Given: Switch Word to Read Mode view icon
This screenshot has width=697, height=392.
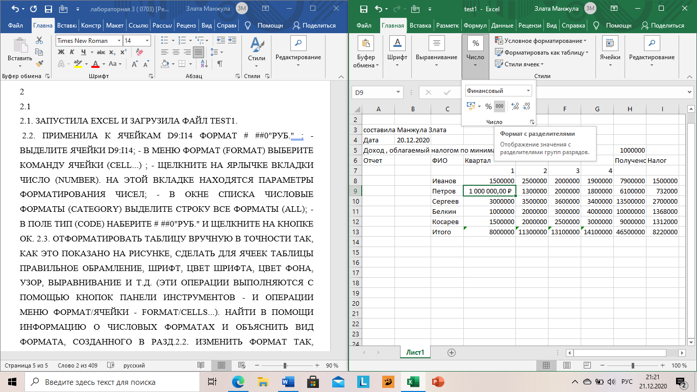Looking at the screenshot, I should coord(201,365).
